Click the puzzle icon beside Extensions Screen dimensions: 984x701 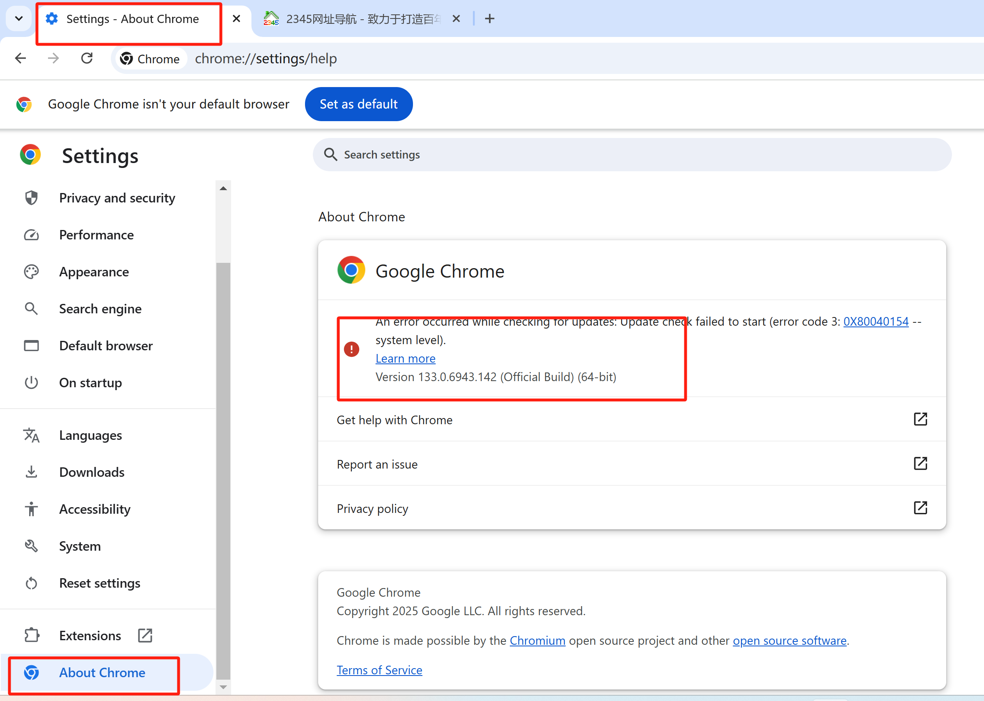coord(32,635)
